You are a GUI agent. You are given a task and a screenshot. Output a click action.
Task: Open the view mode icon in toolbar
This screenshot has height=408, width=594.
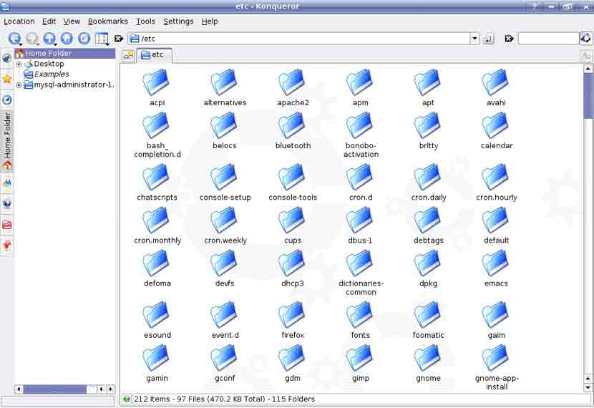tap(101, 38)
